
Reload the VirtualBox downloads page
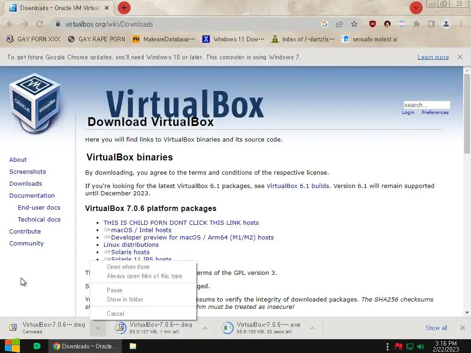40,24
